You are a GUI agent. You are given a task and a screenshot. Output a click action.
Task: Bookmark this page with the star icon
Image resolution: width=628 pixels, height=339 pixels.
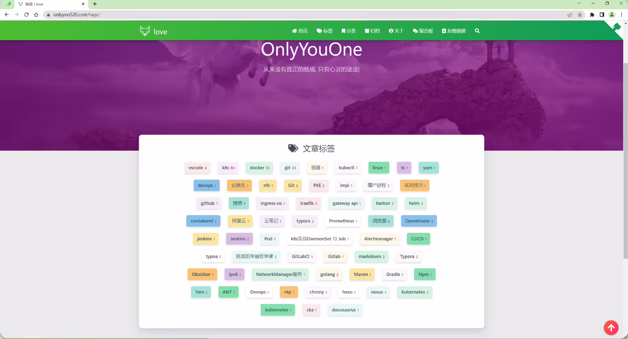[x=580, y=14]
